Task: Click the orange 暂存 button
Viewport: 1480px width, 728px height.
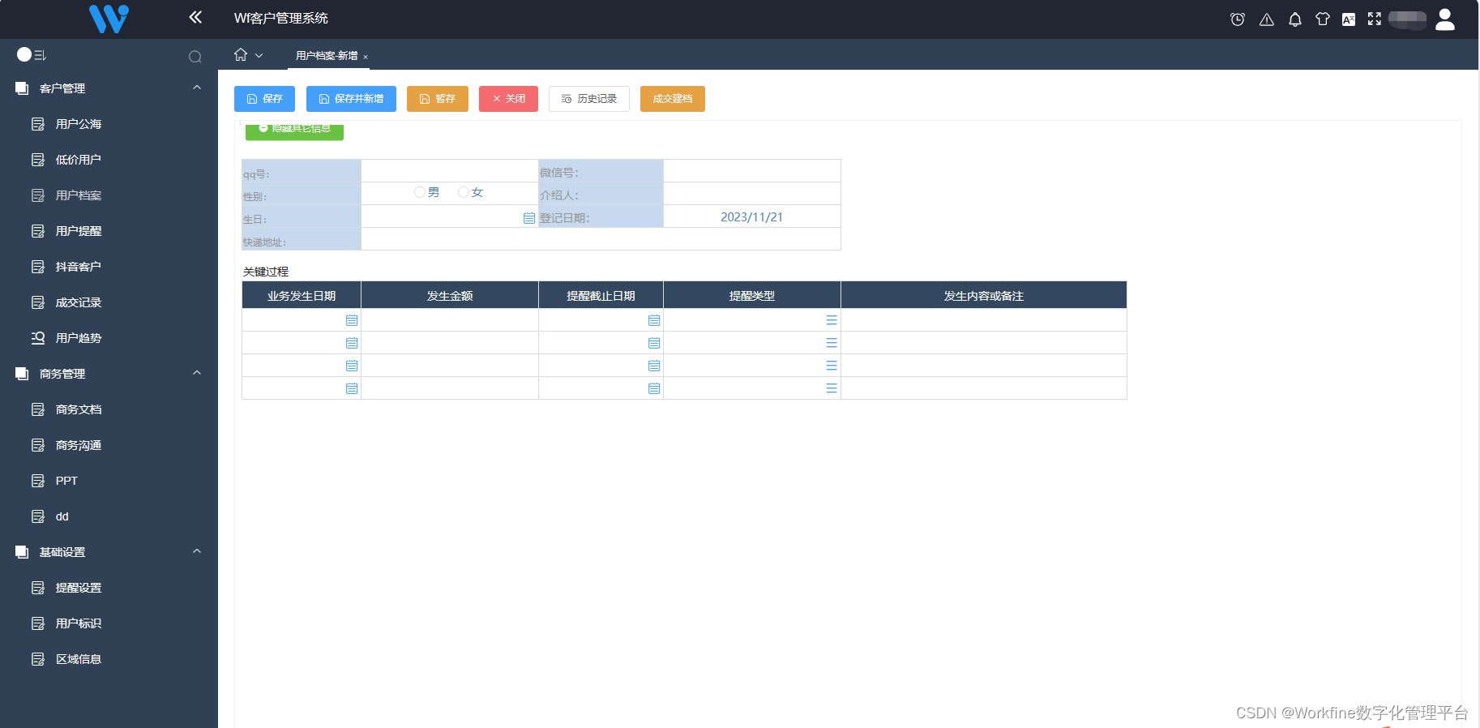Action: point(438,99)
